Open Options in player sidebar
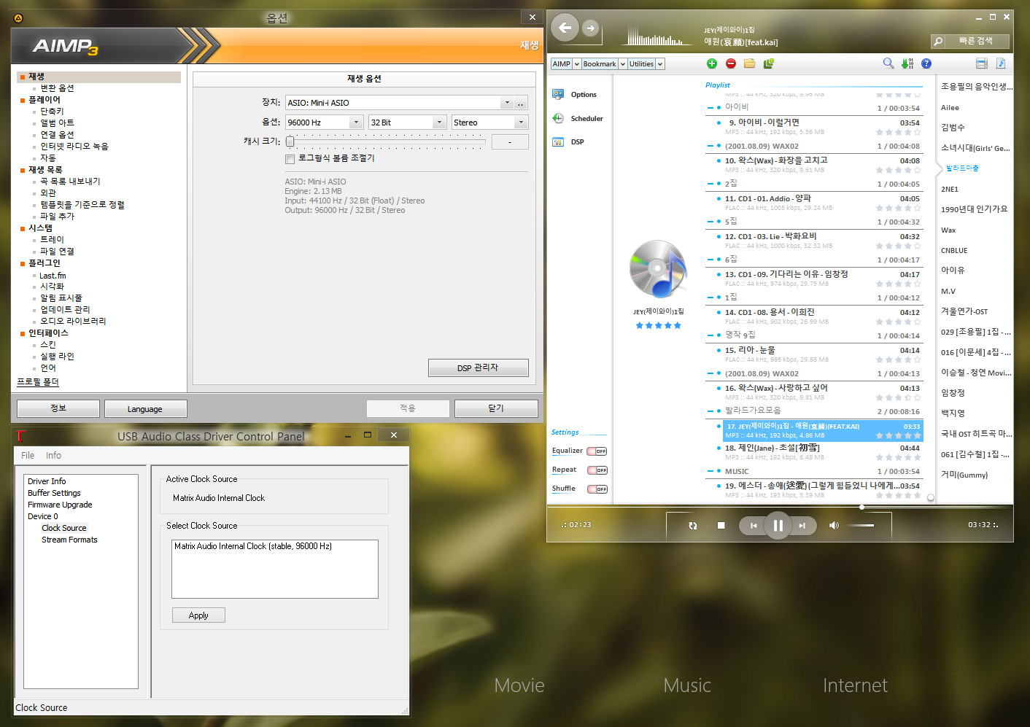Viewport: 1030px width, 727px height. click(575, 94)
